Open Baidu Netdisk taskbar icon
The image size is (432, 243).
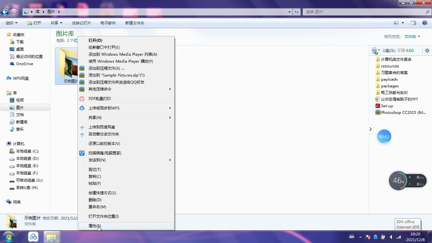[33, 237]
